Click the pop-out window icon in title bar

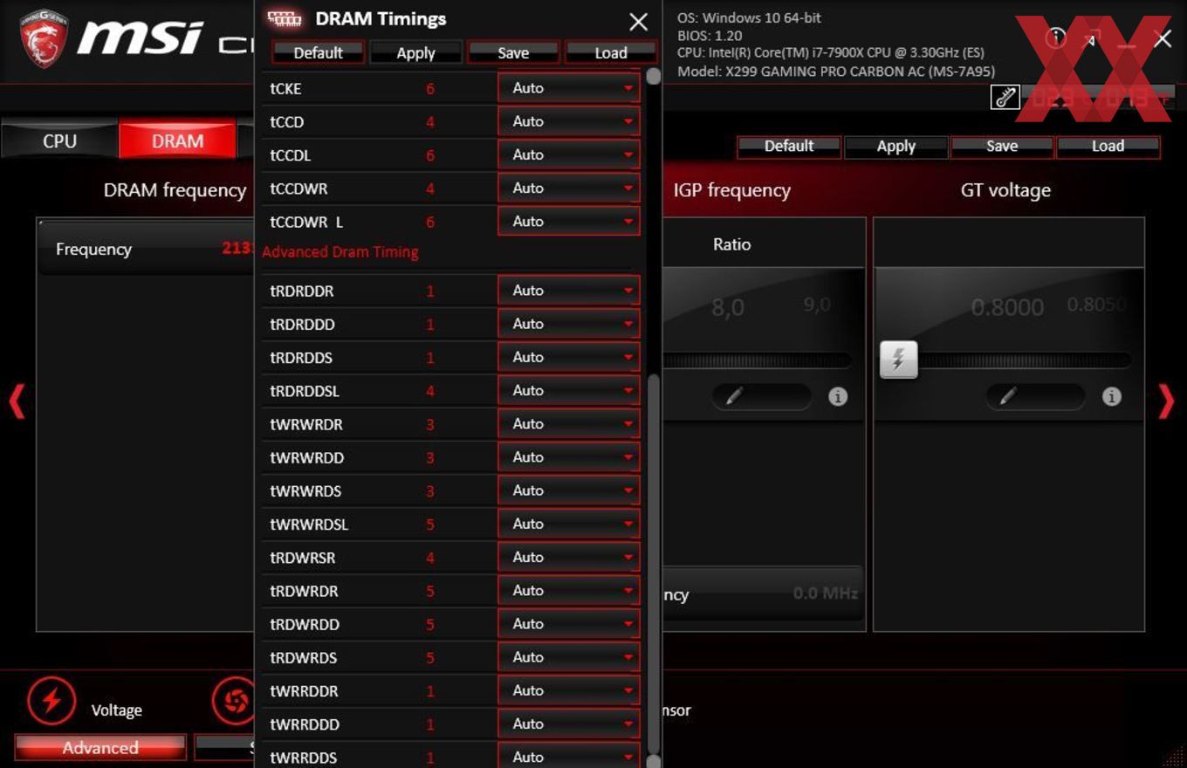[x=1091, y=38]
